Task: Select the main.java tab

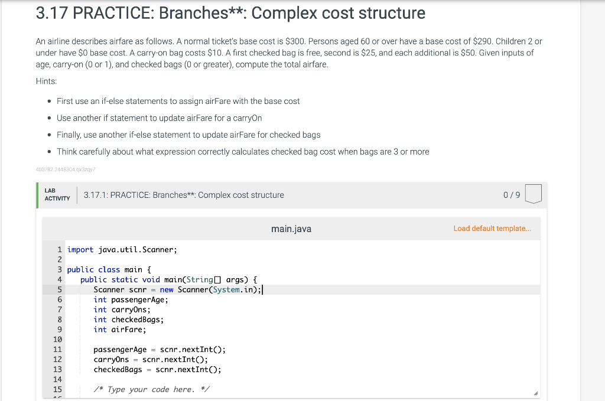Action: click(290, 229)
